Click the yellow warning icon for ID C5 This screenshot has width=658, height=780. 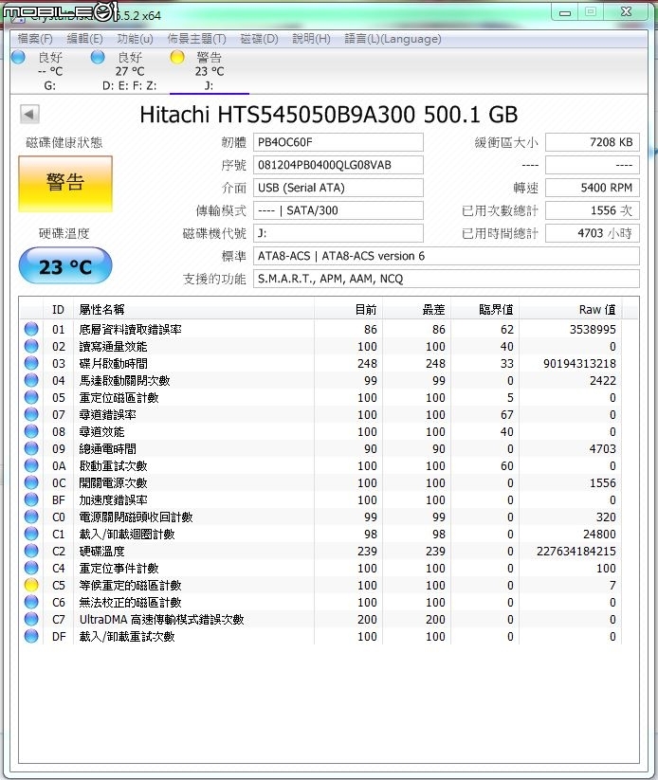(31, 585)
